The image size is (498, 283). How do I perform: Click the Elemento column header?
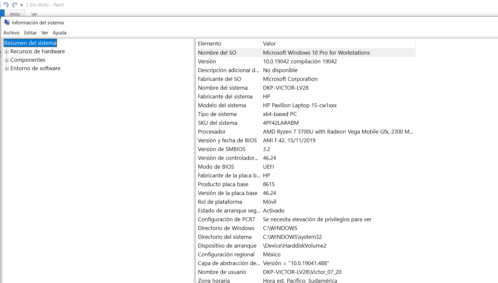point(228,44)
